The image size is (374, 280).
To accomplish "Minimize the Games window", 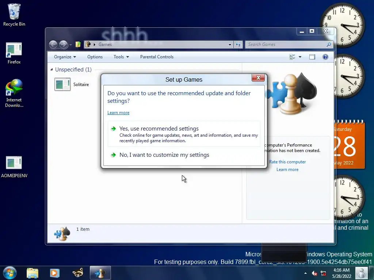I will tap(302, 31).
